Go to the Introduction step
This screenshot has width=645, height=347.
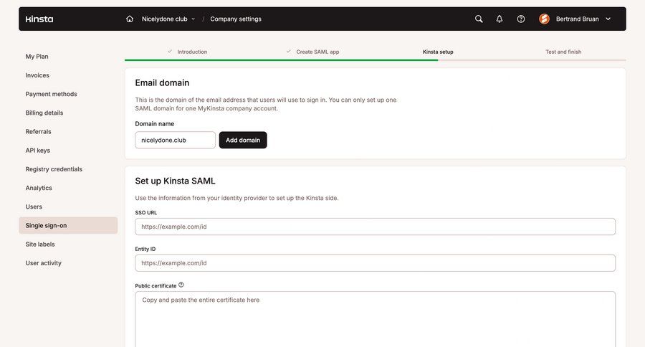(x=191, y=52)
